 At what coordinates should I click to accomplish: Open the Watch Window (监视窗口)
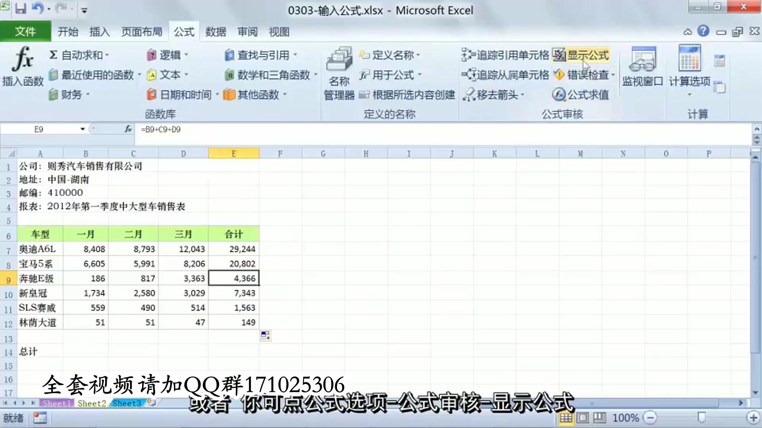click(642, 67)
